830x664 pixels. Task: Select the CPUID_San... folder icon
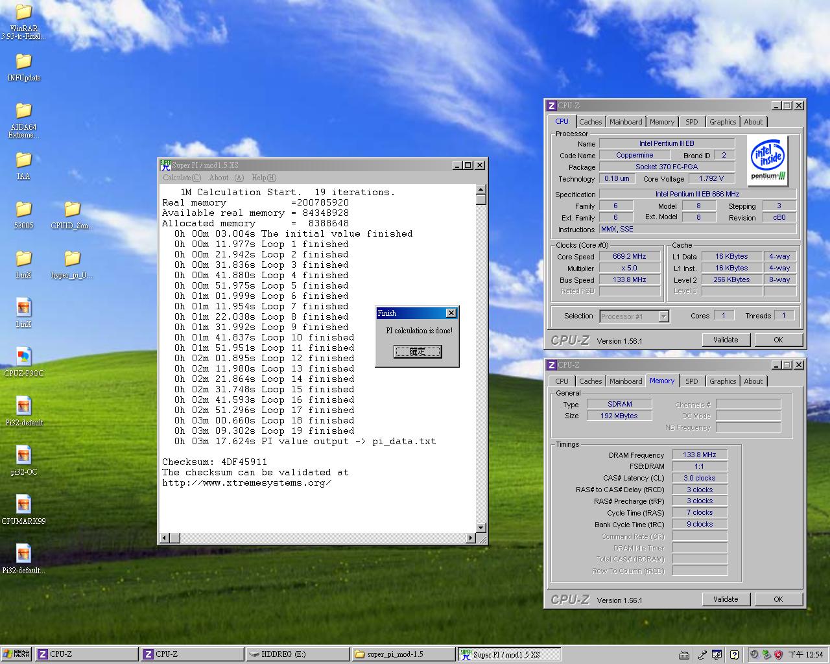[72, 209]
